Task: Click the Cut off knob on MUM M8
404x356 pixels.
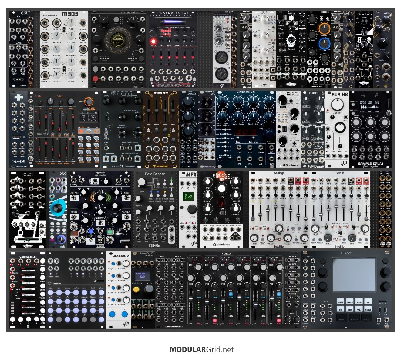Action: click(x=338, y=105)
